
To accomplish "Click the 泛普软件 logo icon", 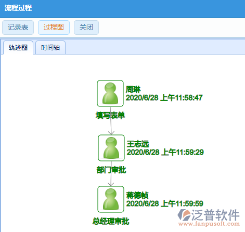I will (184, 215).
